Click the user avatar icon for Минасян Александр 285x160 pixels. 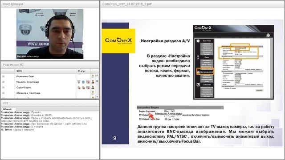(x=93, y=82)
